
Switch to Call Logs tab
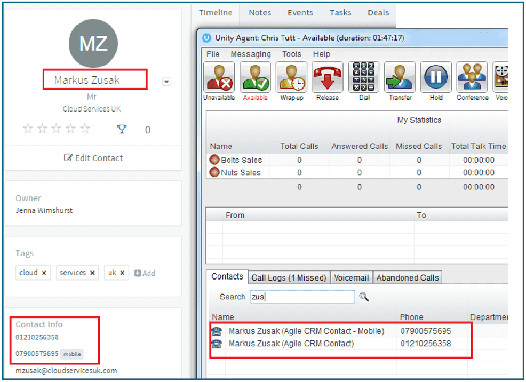(289, 277)
